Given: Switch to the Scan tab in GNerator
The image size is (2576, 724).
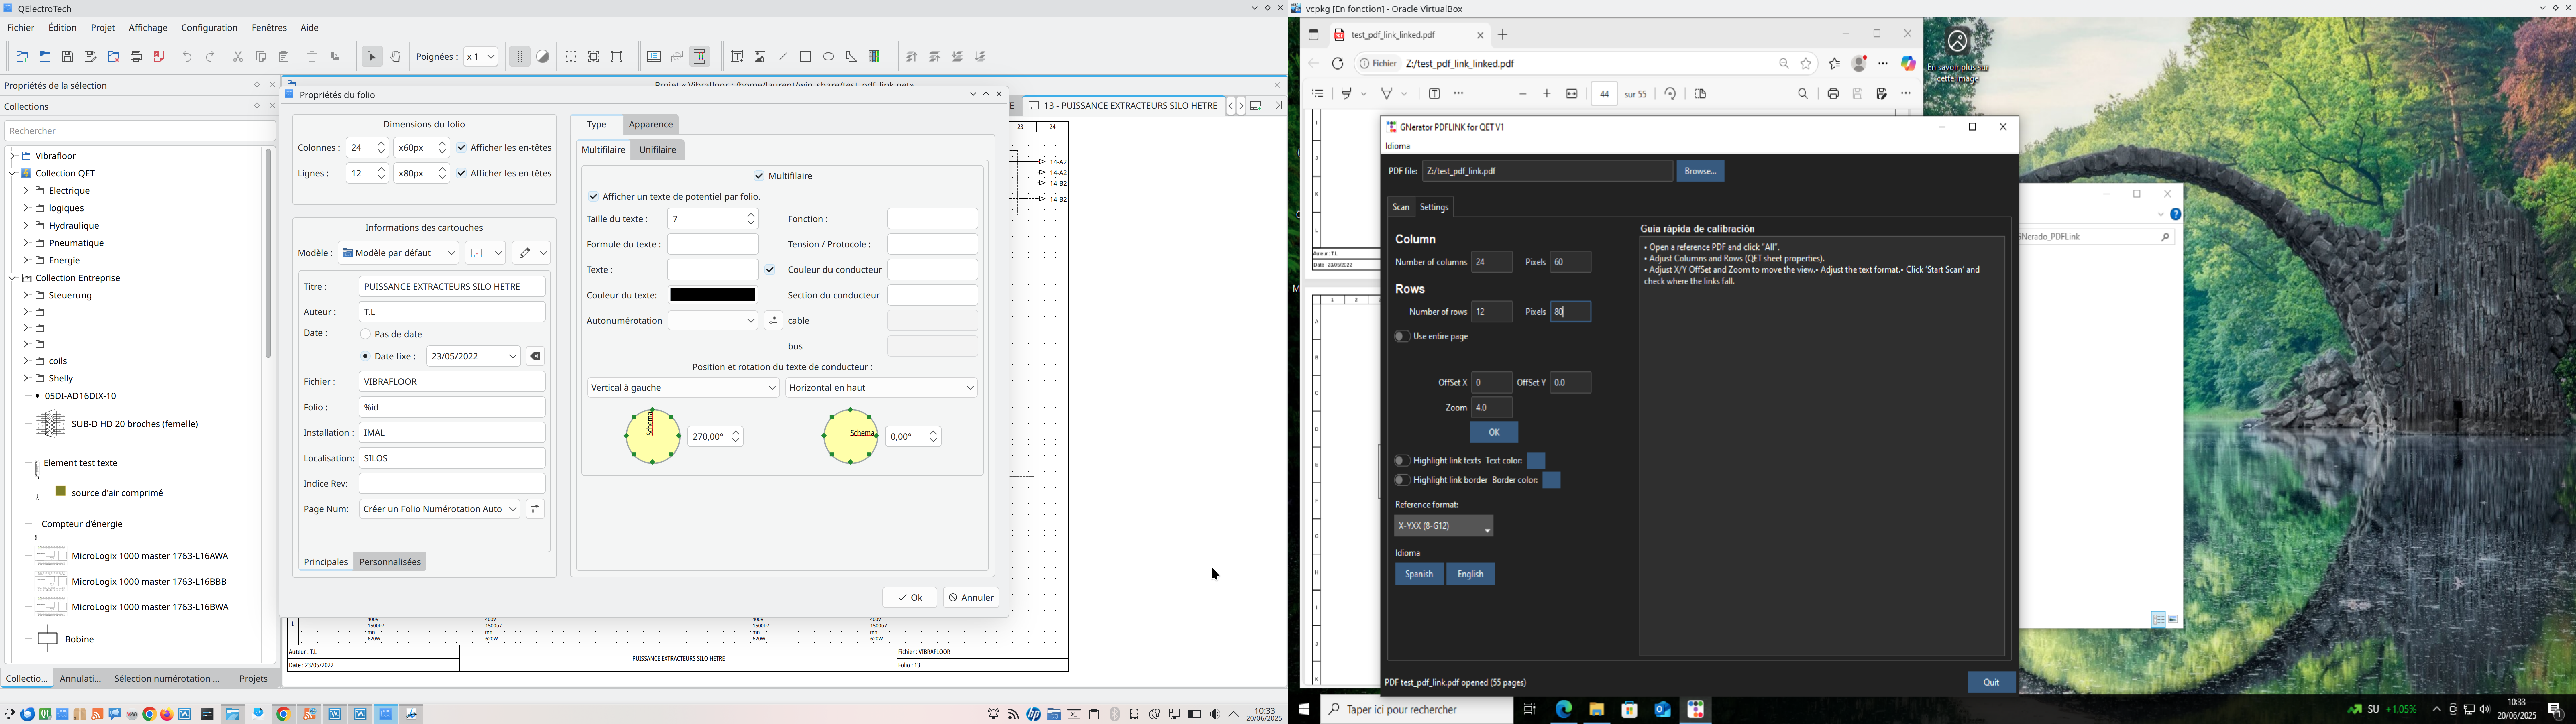Looking at the screenshot, I should (x=1401, y=208).
